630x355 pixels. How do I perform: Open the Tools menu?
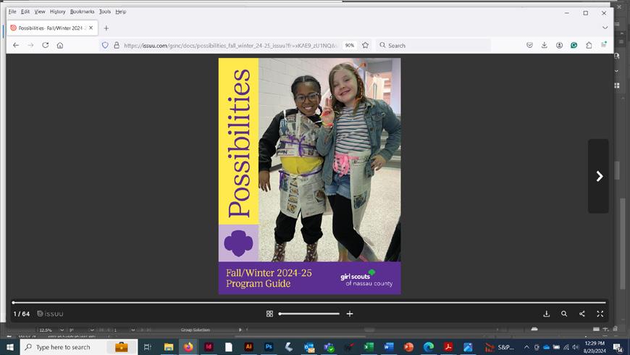click(x=104, y=12)
